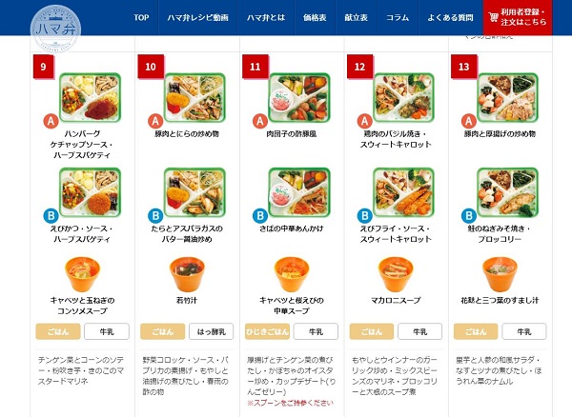Click the shopping cart icon for ordering

pyautogui.click(x=493, y=17)
